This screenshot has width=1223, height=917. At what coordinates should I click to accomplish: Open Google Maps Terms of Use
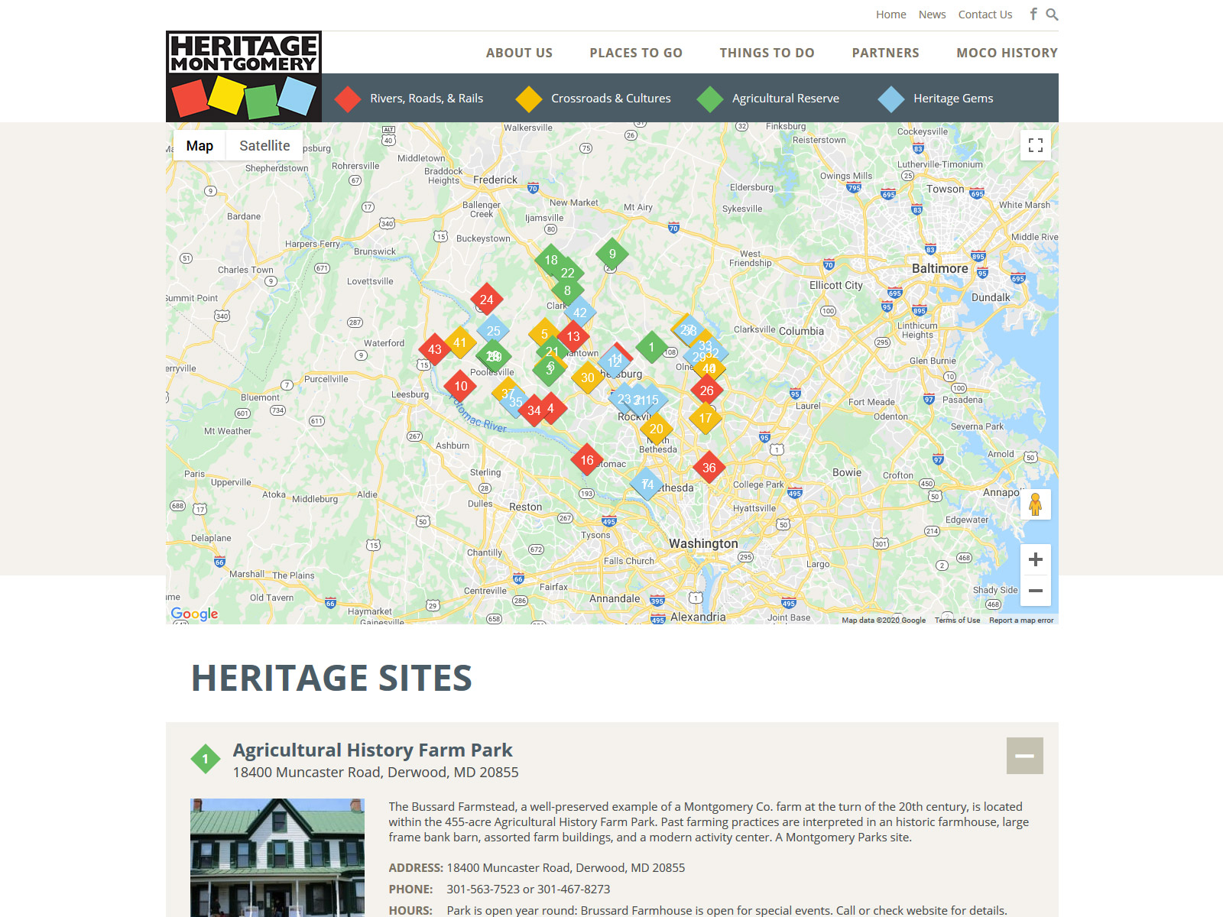point(957,621)
